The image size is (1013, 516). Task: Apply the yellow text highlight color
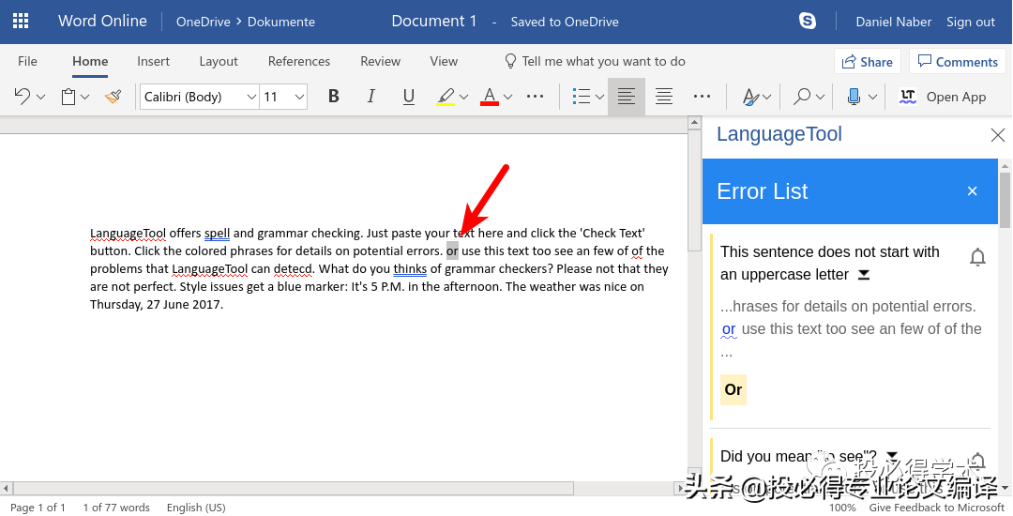pos(446,97)
